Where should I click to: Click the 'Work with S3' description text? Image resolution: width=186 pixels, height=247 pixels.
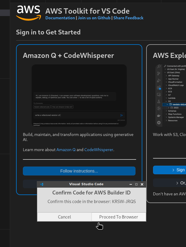(169, 134)
